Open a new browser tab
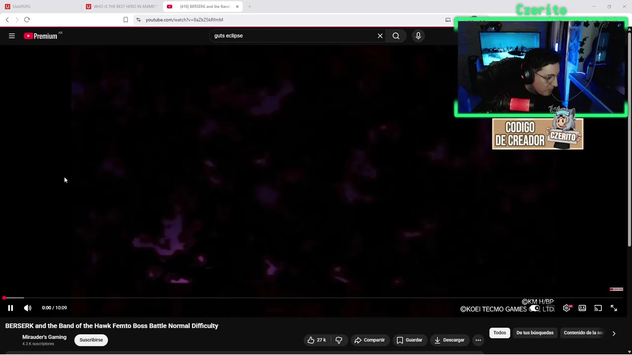 pos(249,6)
